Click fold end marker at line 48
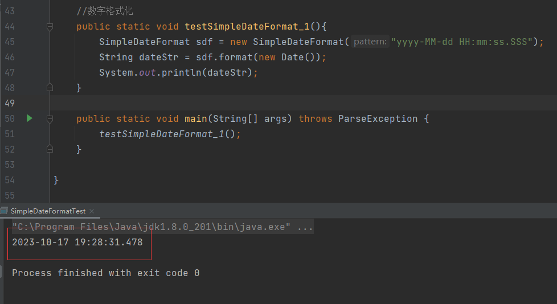 pos(50,88)
